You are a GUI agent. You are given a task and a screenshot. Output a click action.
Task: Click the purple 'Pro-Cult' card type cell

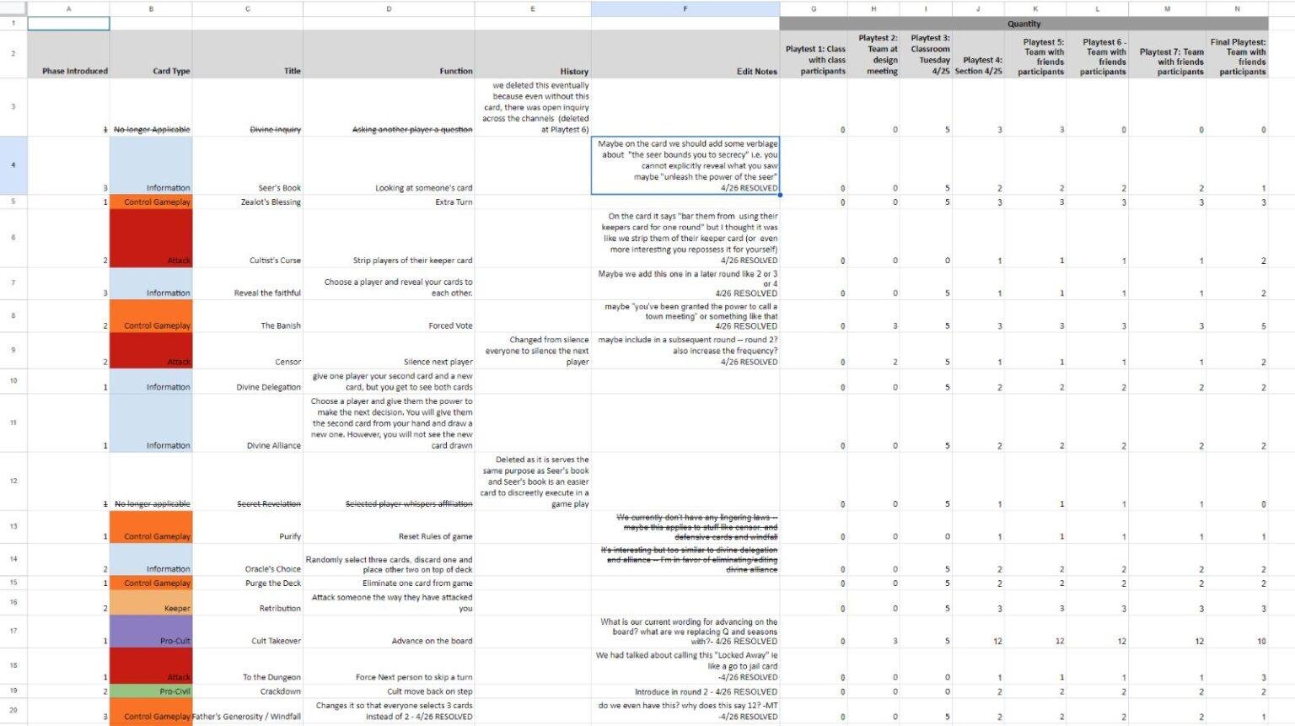151,632
